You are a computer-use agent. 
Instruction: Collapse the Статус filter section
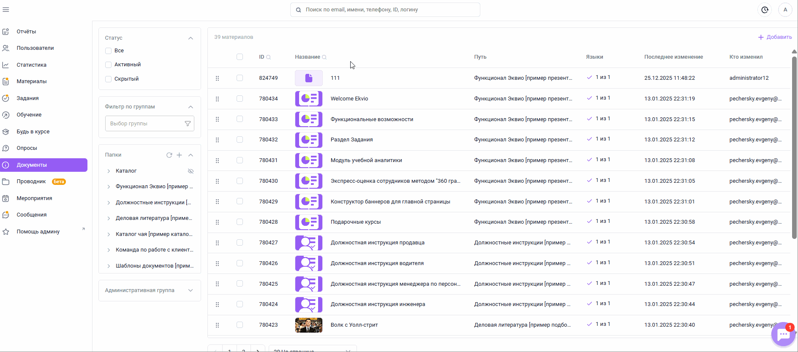click(191, 38)
